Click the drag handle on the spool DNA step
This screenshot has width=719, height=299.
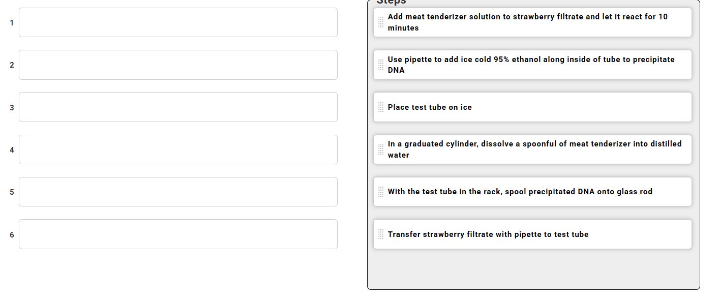[x=380, y=192]
